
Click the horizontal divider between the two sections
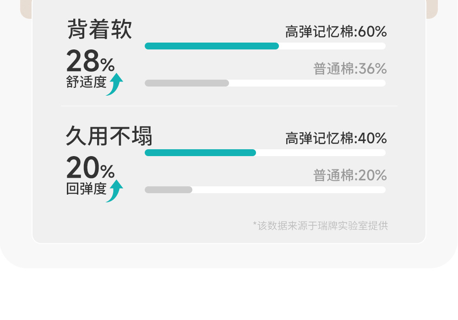(229, 106)
